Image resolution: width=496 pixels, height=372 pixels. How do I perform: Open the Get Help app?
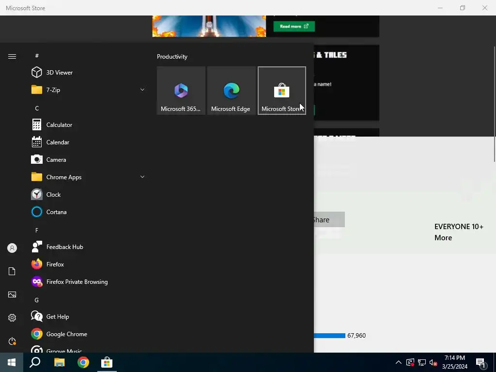[88, 316]
